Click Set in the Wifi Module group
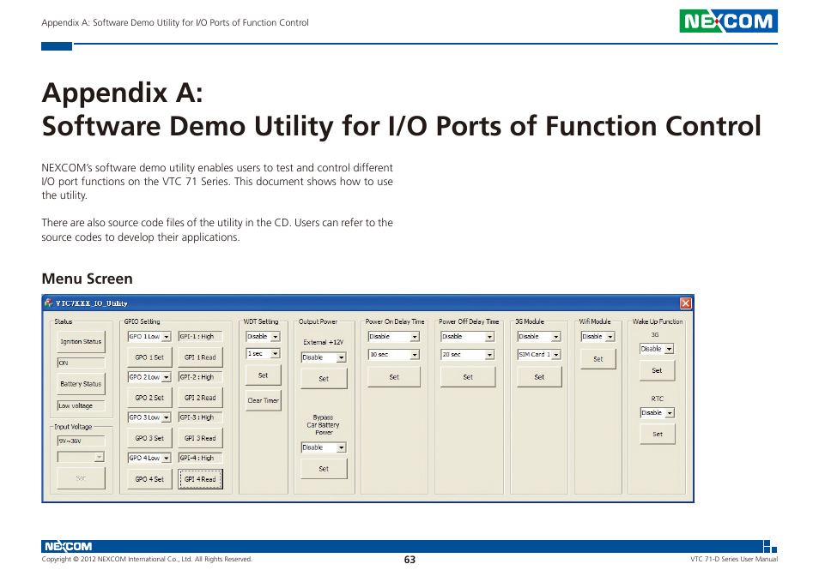The width and height of the screenshot is (819, 576). [598, 359]
